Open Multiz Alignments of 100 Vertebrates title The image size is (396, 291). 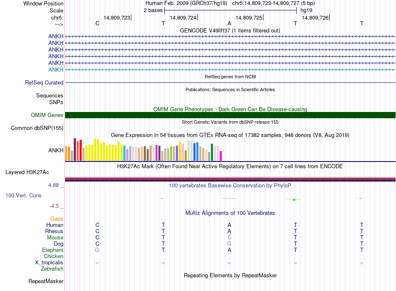pos(230,213)
